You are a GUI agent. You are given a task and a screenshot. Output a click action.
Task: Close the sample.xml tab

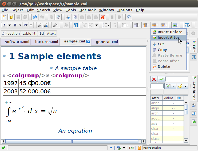(x=88, y=41)
